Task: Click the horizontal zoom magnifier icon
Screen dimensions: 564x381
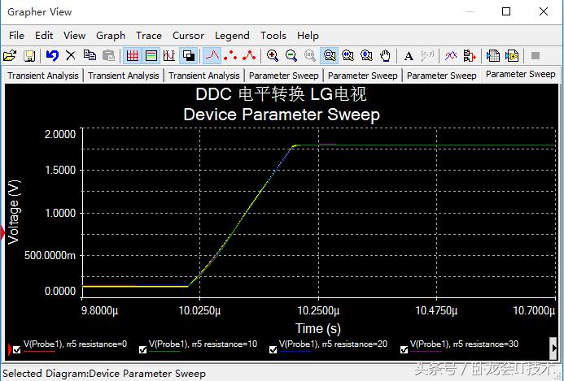Action: coord(348,56)
